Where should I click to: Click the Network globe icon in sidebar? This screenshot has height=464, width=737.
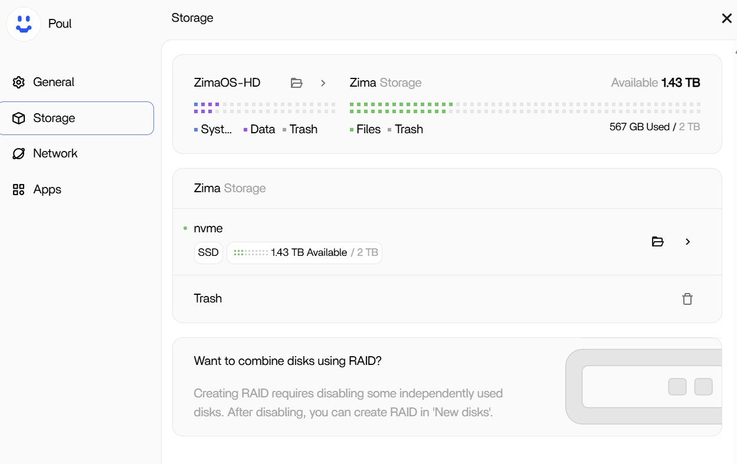18,153
